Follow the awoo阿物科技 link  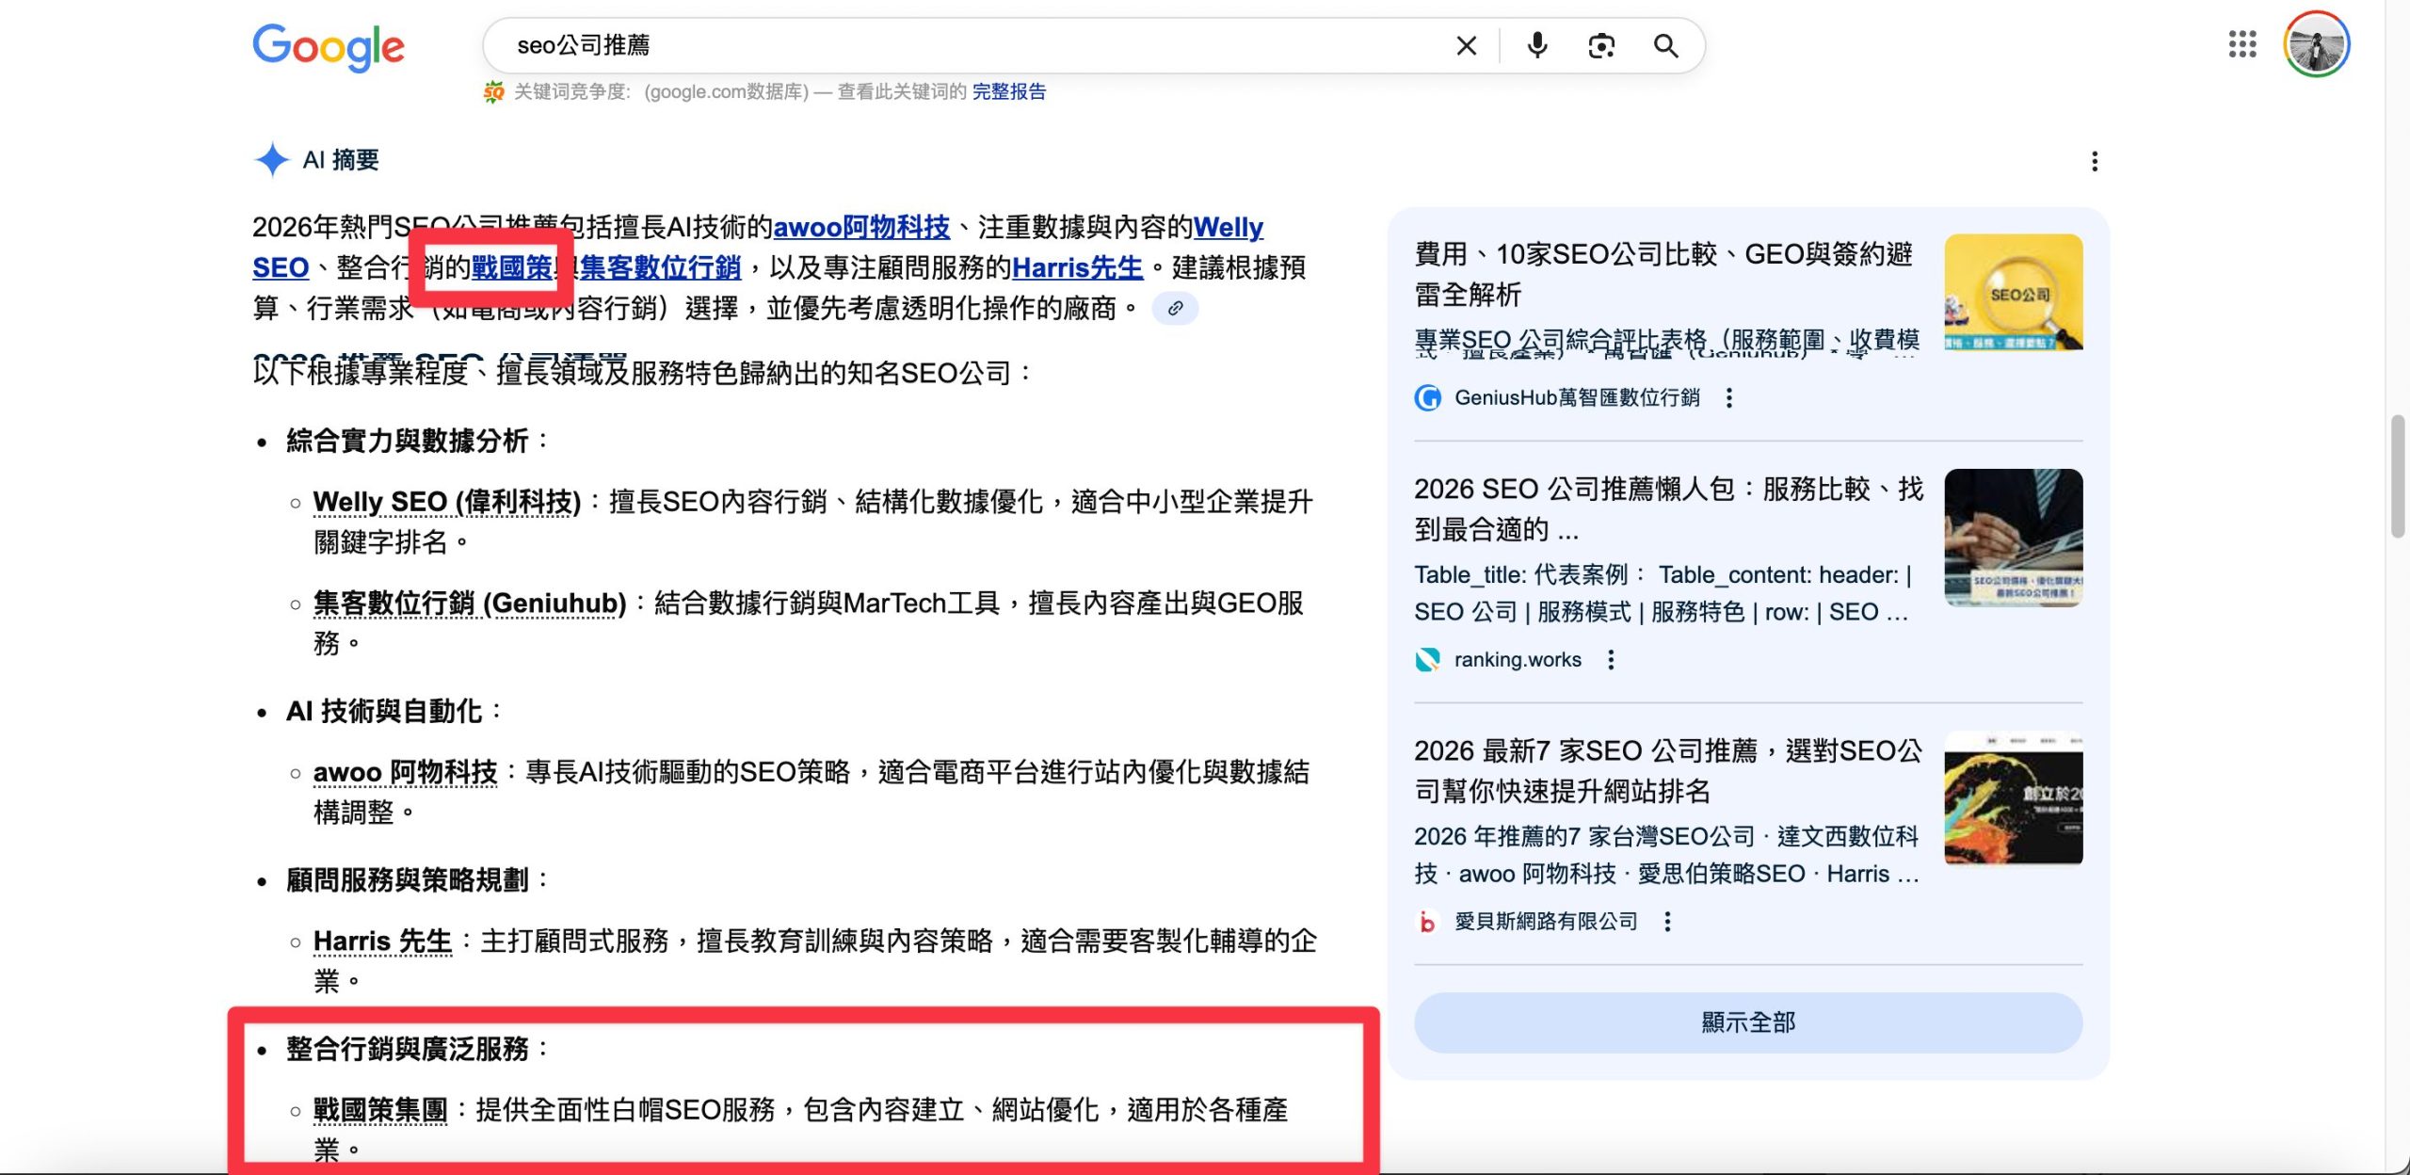(860, 227)
